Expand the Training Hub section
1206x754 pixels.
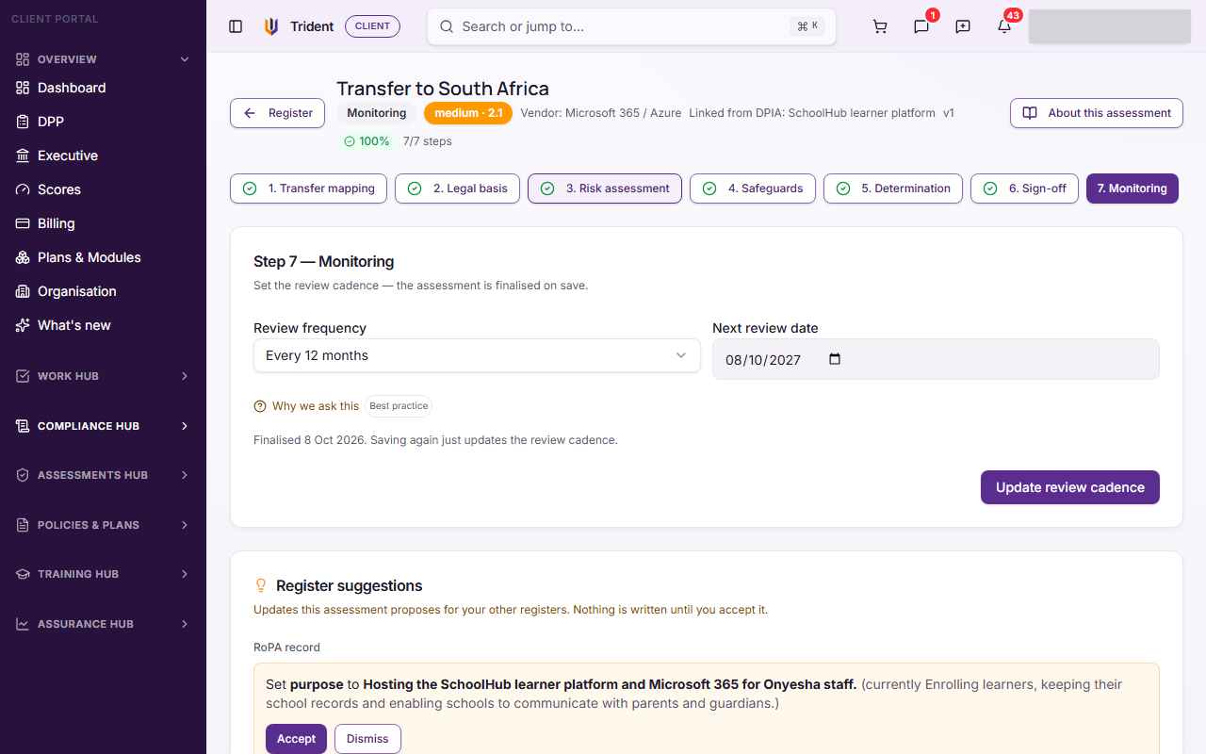click(103, 574)
